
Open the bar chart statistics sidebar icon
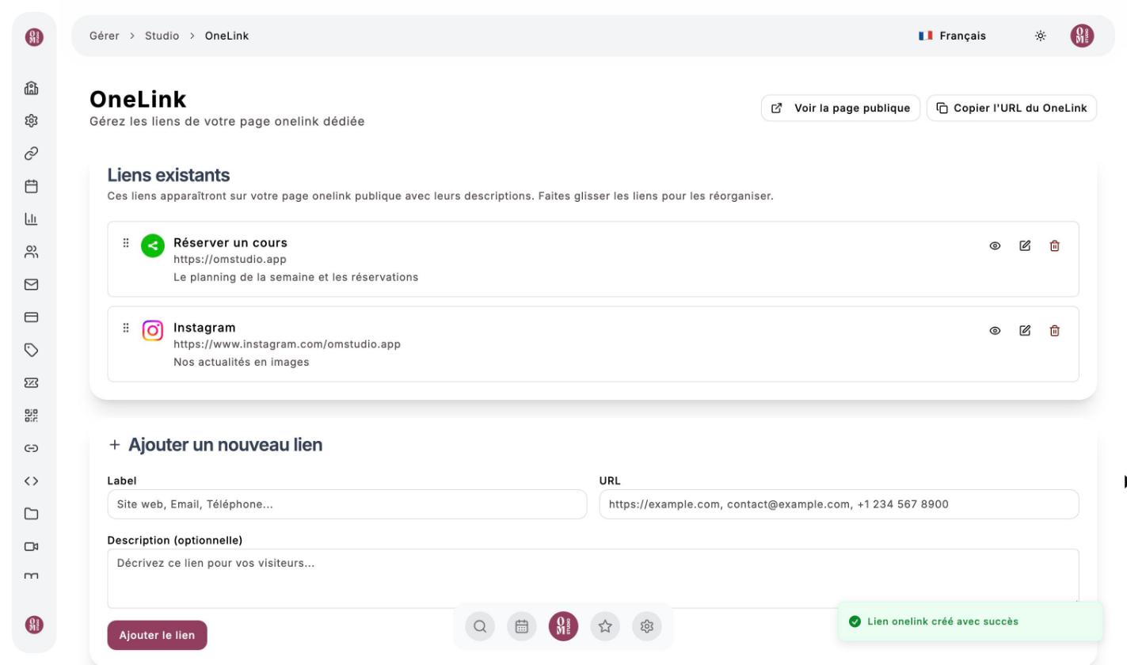click(32, 219)
